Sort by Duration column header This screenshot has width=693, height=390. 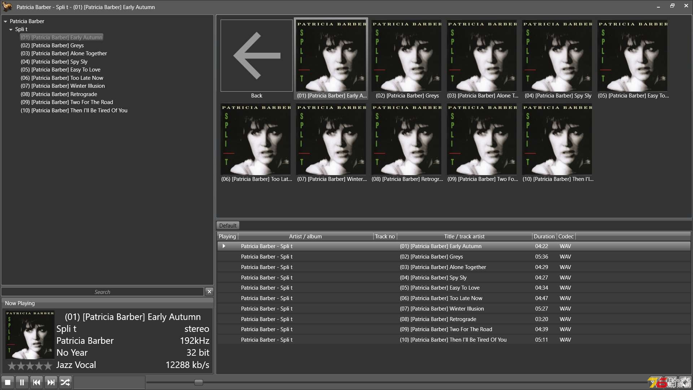(544, 237)
